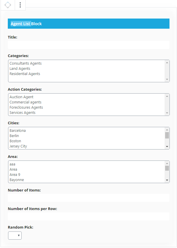Click the Area list scroll-down arrow

(x=167, y=180)
